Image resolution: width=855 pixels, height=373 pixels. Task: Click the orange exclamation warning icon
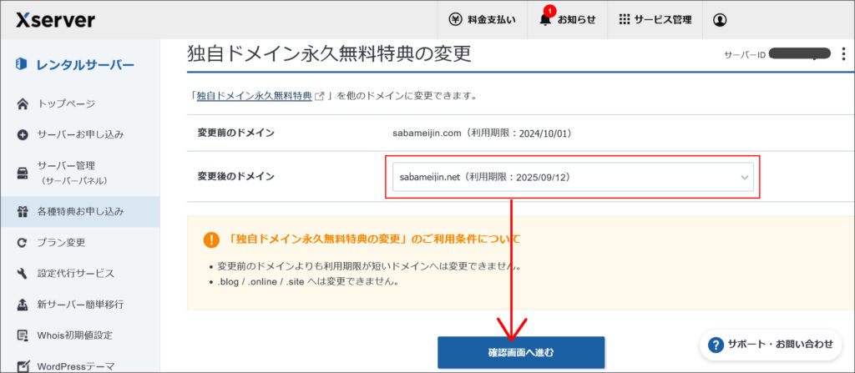coord(211,239)
